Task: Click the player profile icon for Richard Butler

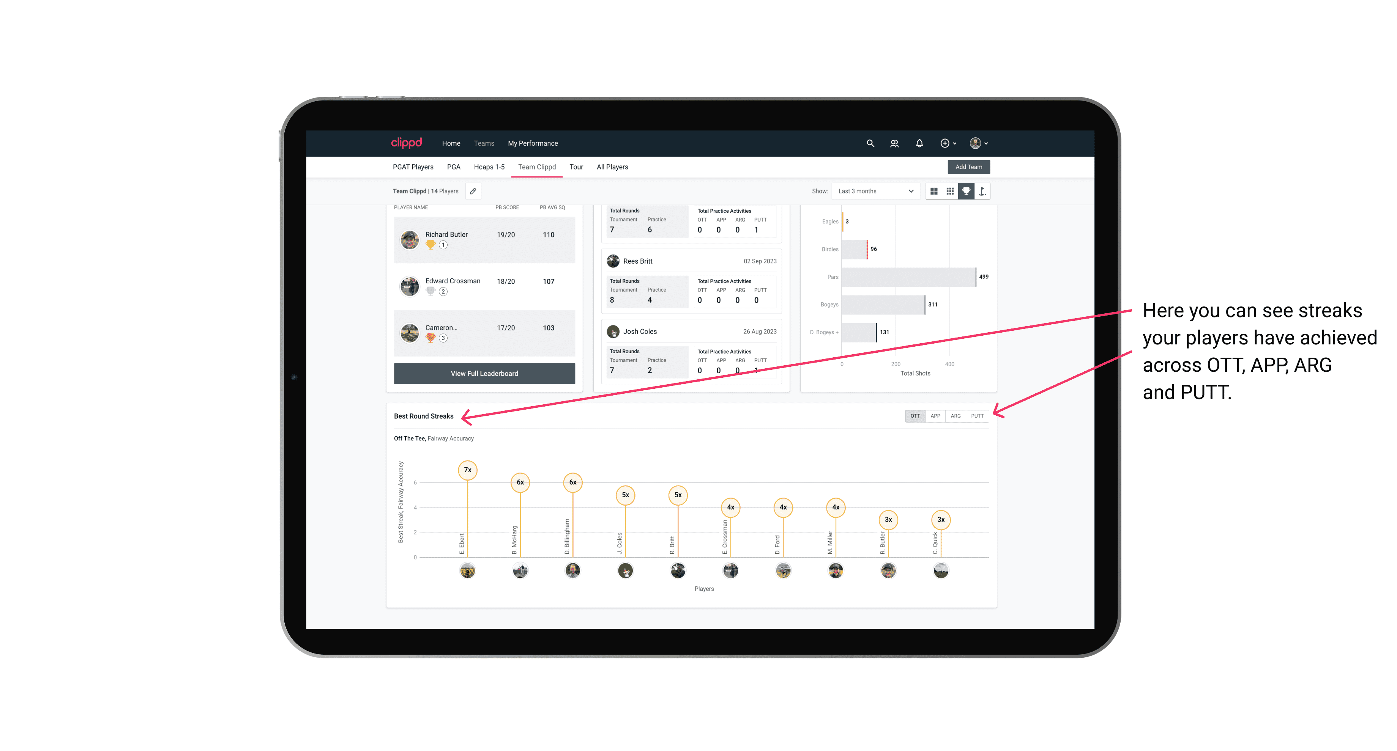Action: tap(411, 239)
